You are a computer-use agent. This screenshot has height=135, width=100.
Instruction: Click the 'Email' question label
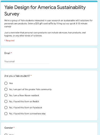click(x=7, y=53)
